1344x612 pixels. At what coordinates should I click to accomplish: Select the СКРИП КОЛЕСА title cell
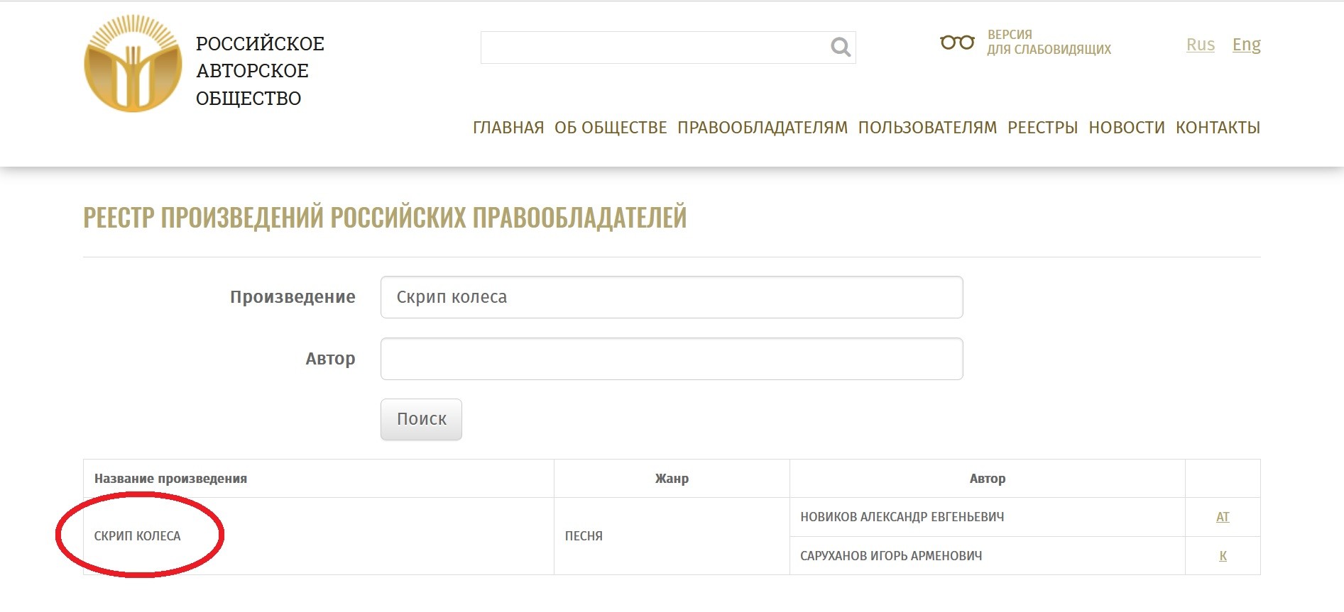coord(319,536)
